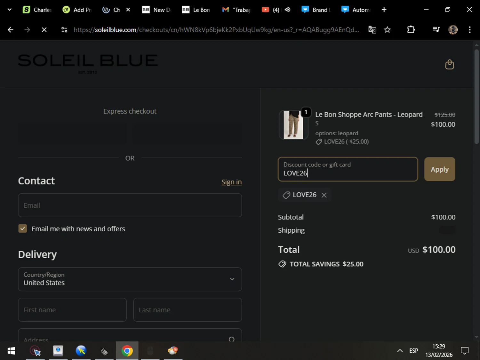Open the shopping bag cart icon
The image size is (480, 360).
point(450,64)
